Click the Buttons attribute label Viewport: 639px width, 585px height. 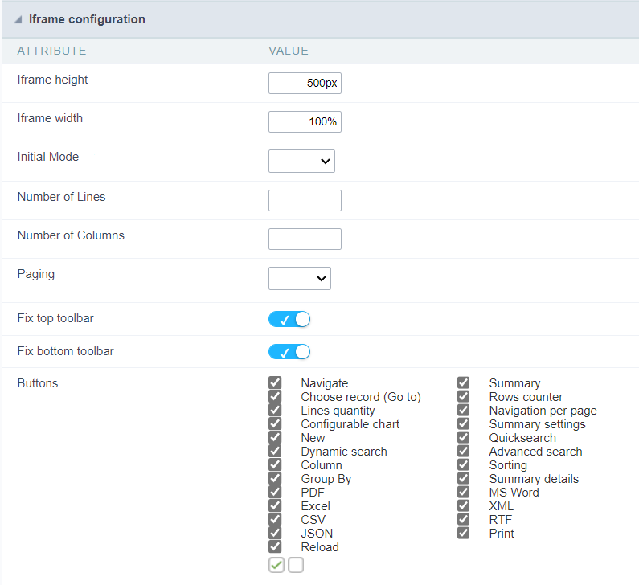38,383
